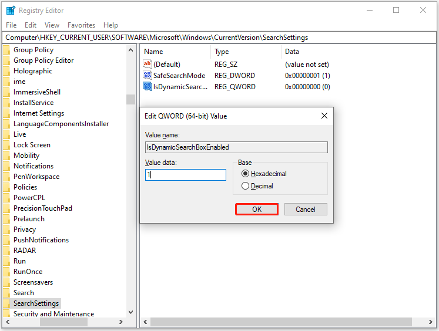439x331 pixels.
Task: Click the ImmersiveShell folder icon
Action: tap(6, 92)
